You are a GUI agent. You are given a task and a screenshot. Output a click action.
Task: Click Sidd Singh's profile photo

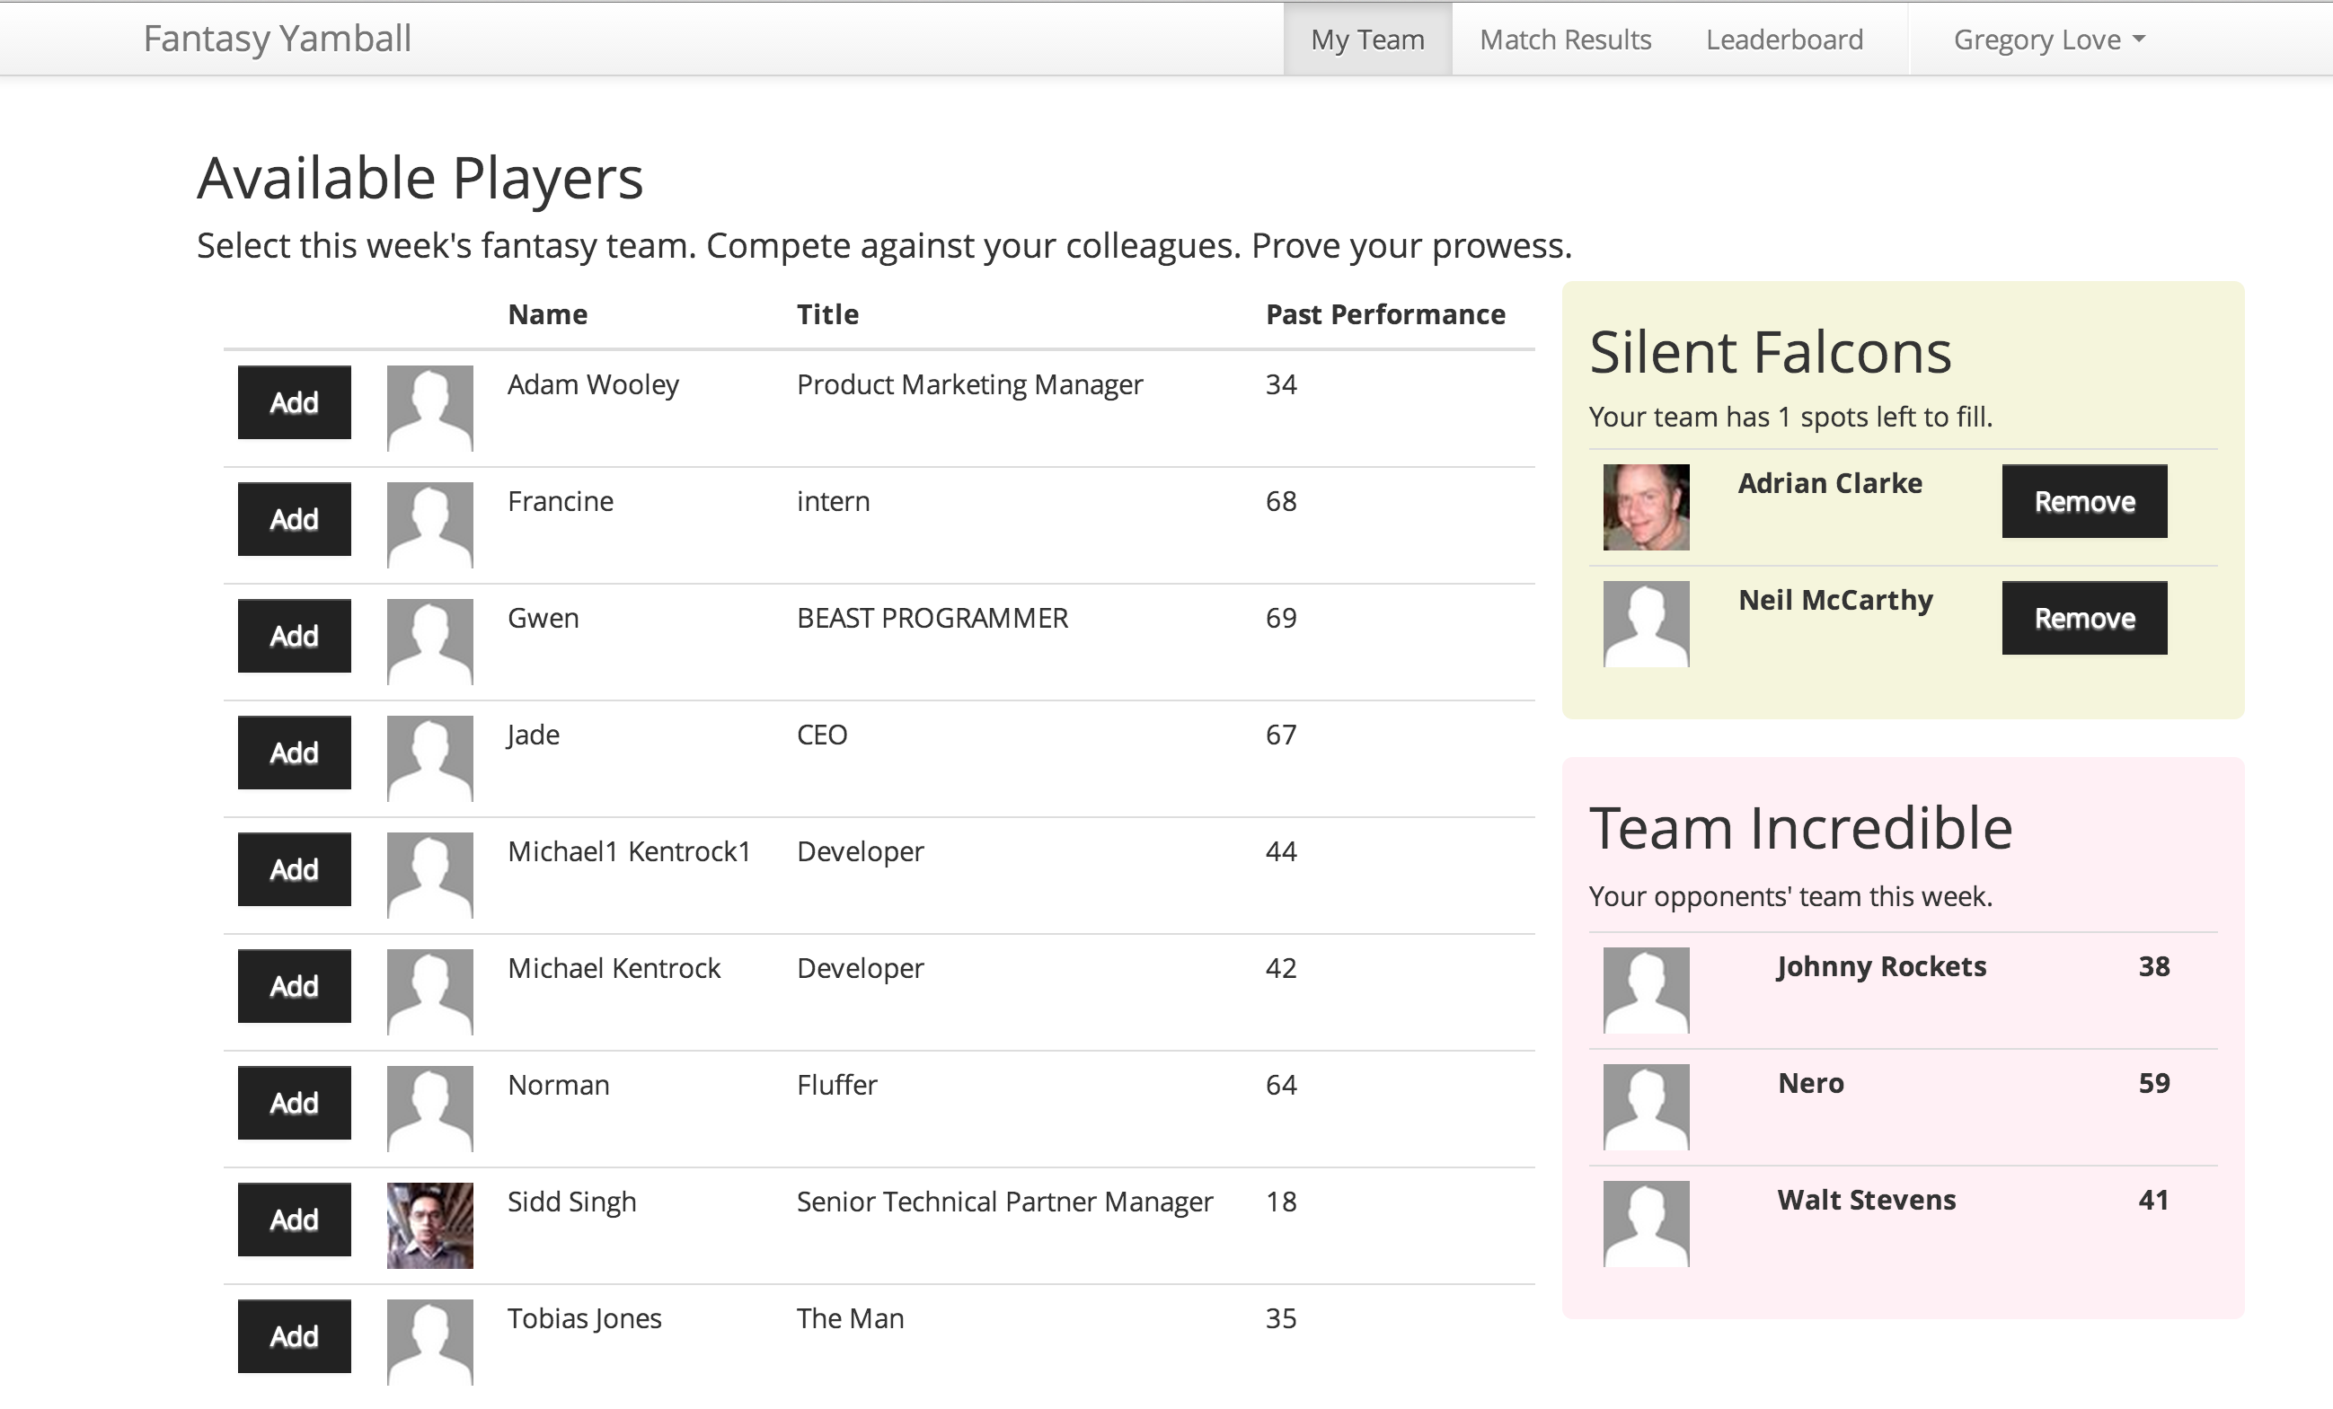(430, 1226)
